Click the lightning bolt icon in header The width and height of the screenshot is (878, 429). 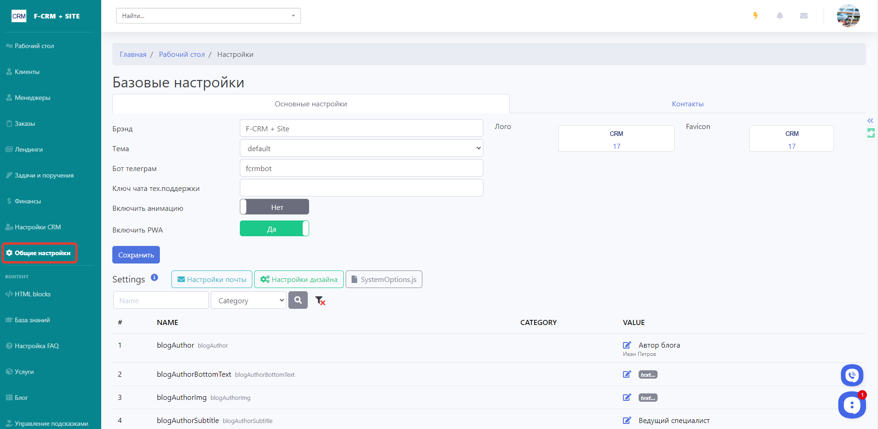[756, 16]
